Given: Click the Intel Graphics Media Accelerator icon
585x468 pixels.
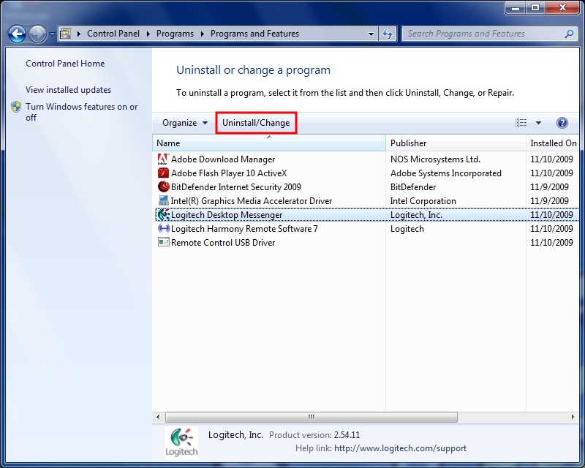Looking at the screenshot, I should click(x=163, y=201).
